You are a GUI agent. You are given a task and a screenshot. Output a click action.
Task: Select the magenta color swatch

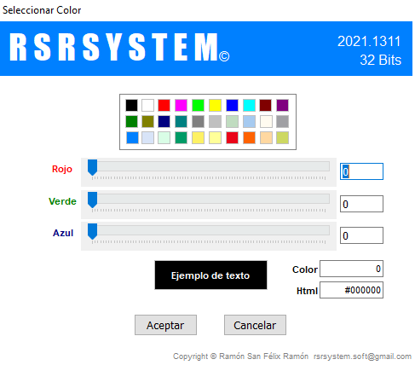coord(181,105)
